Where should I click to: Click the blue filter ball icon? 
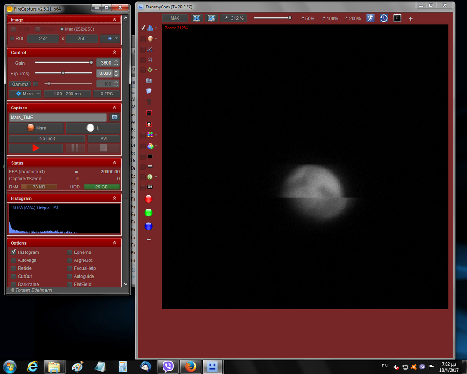click(x=149, y=226)
